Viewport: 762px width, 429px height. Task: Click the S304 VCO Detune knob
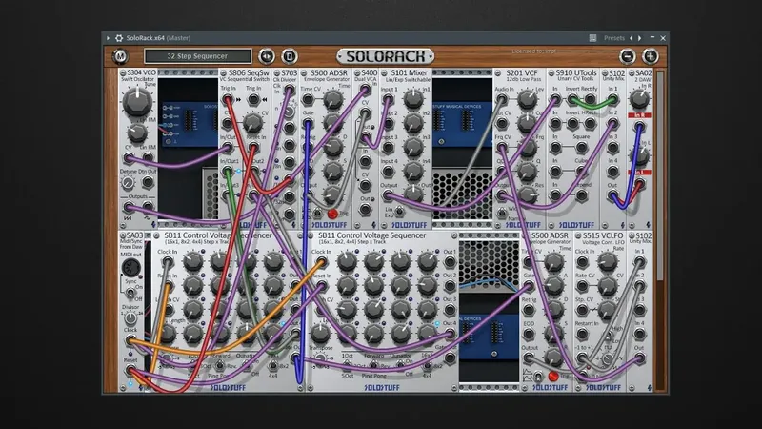(x=128, y=183)
